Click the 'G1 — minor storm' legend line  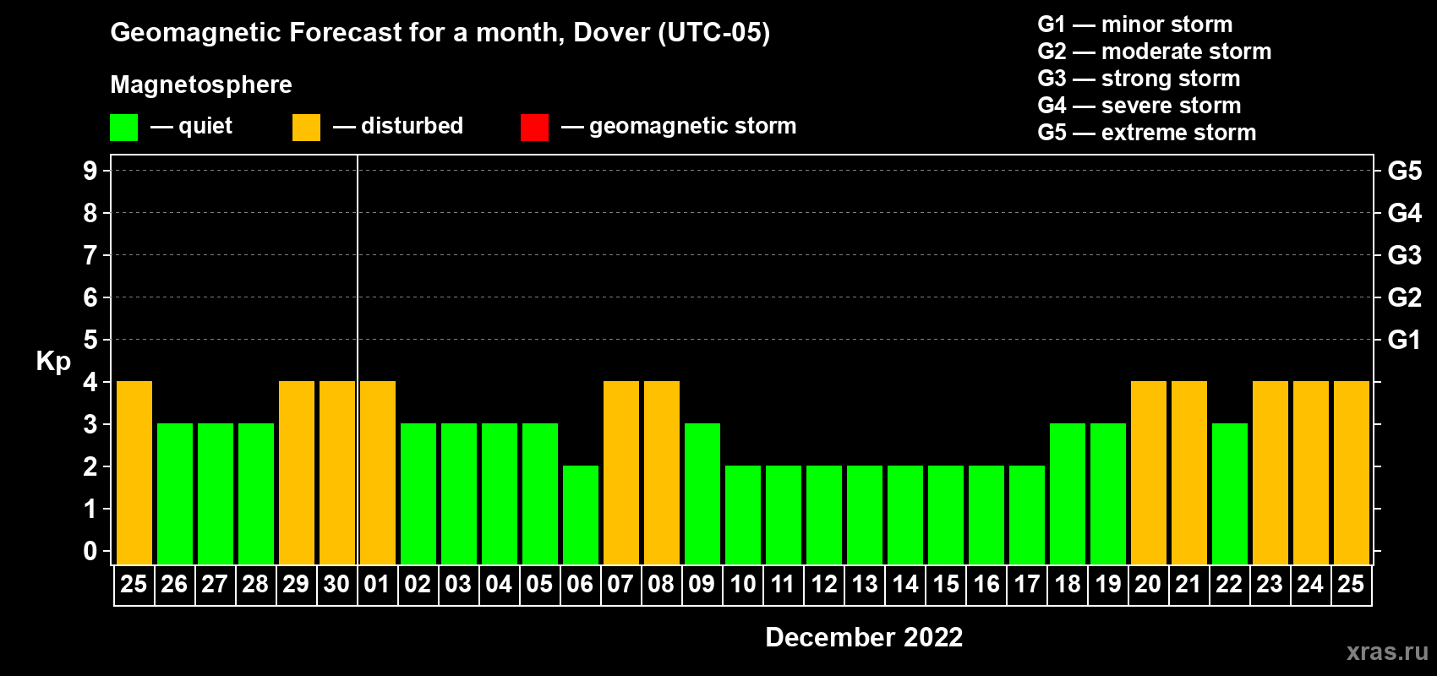tap(1135, 25)
